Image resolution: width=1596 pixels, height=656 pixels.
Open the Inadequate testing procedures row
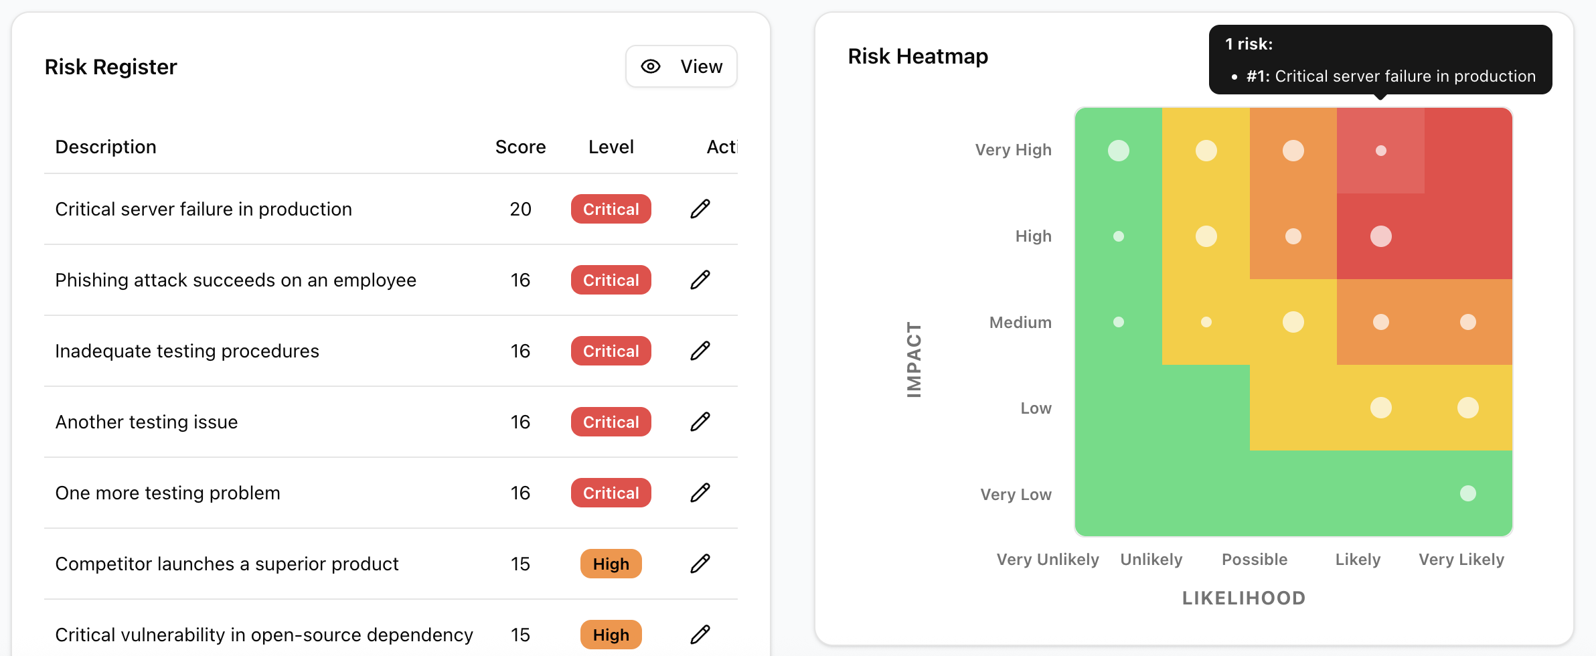[x=187, y=351]
